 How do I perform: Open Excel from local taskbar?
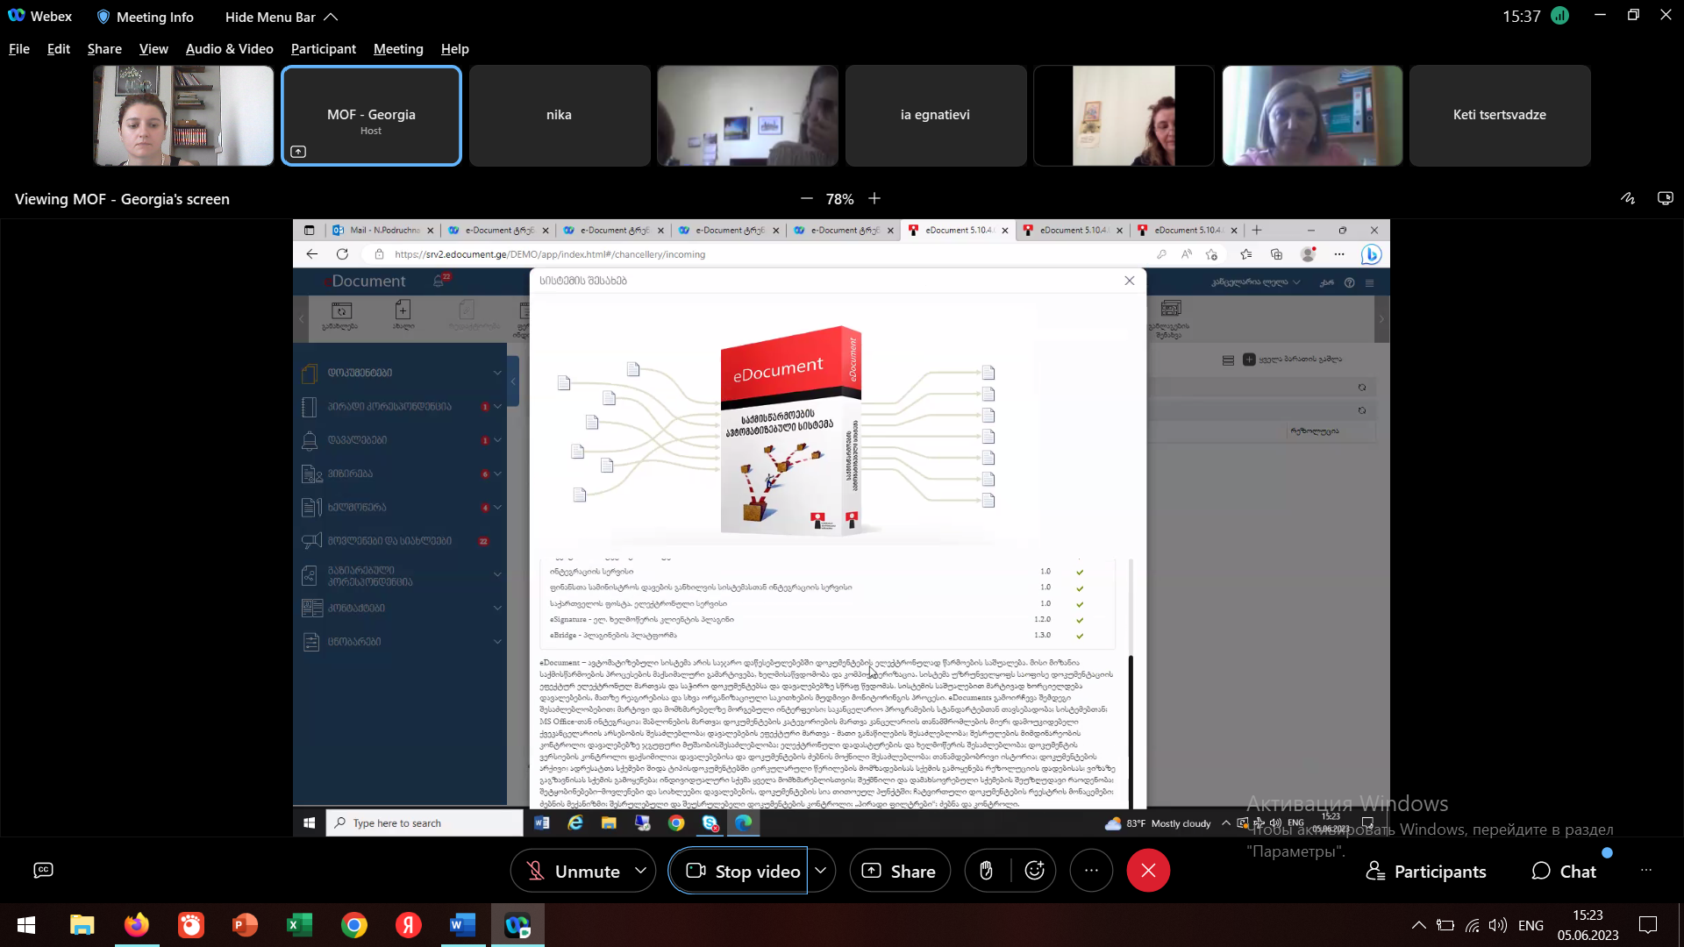click(x=300, y=925)
